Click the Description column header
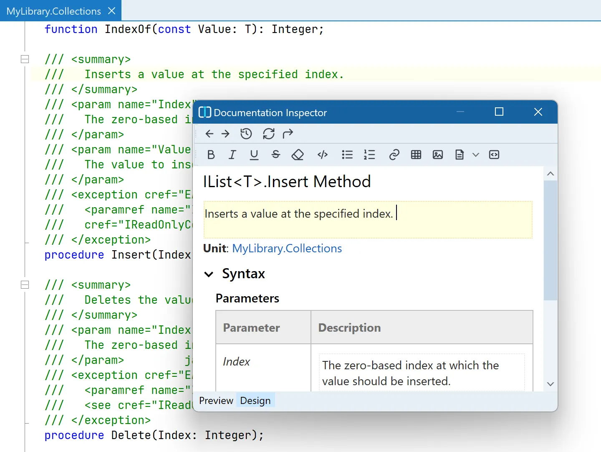This screenshot has height=452, width=601. point(422,328)
